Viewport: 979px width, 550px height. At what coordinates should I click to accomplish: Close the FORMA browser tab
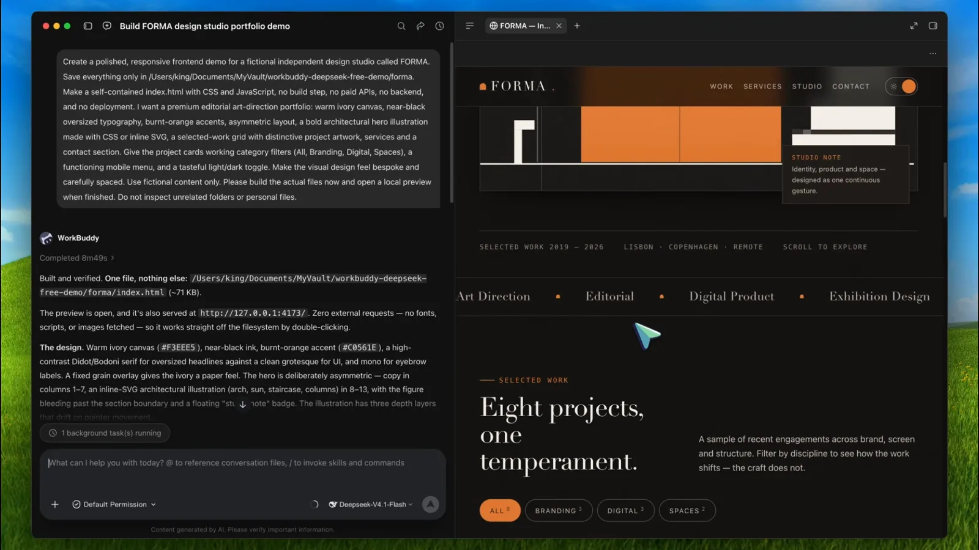[x=559, y=26]
